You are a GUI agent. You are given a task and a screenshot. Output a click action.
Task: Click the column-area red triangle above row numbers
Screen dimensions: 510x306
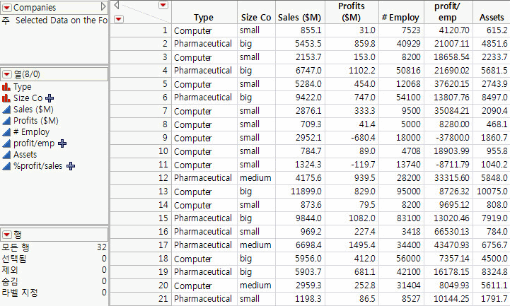163,6
